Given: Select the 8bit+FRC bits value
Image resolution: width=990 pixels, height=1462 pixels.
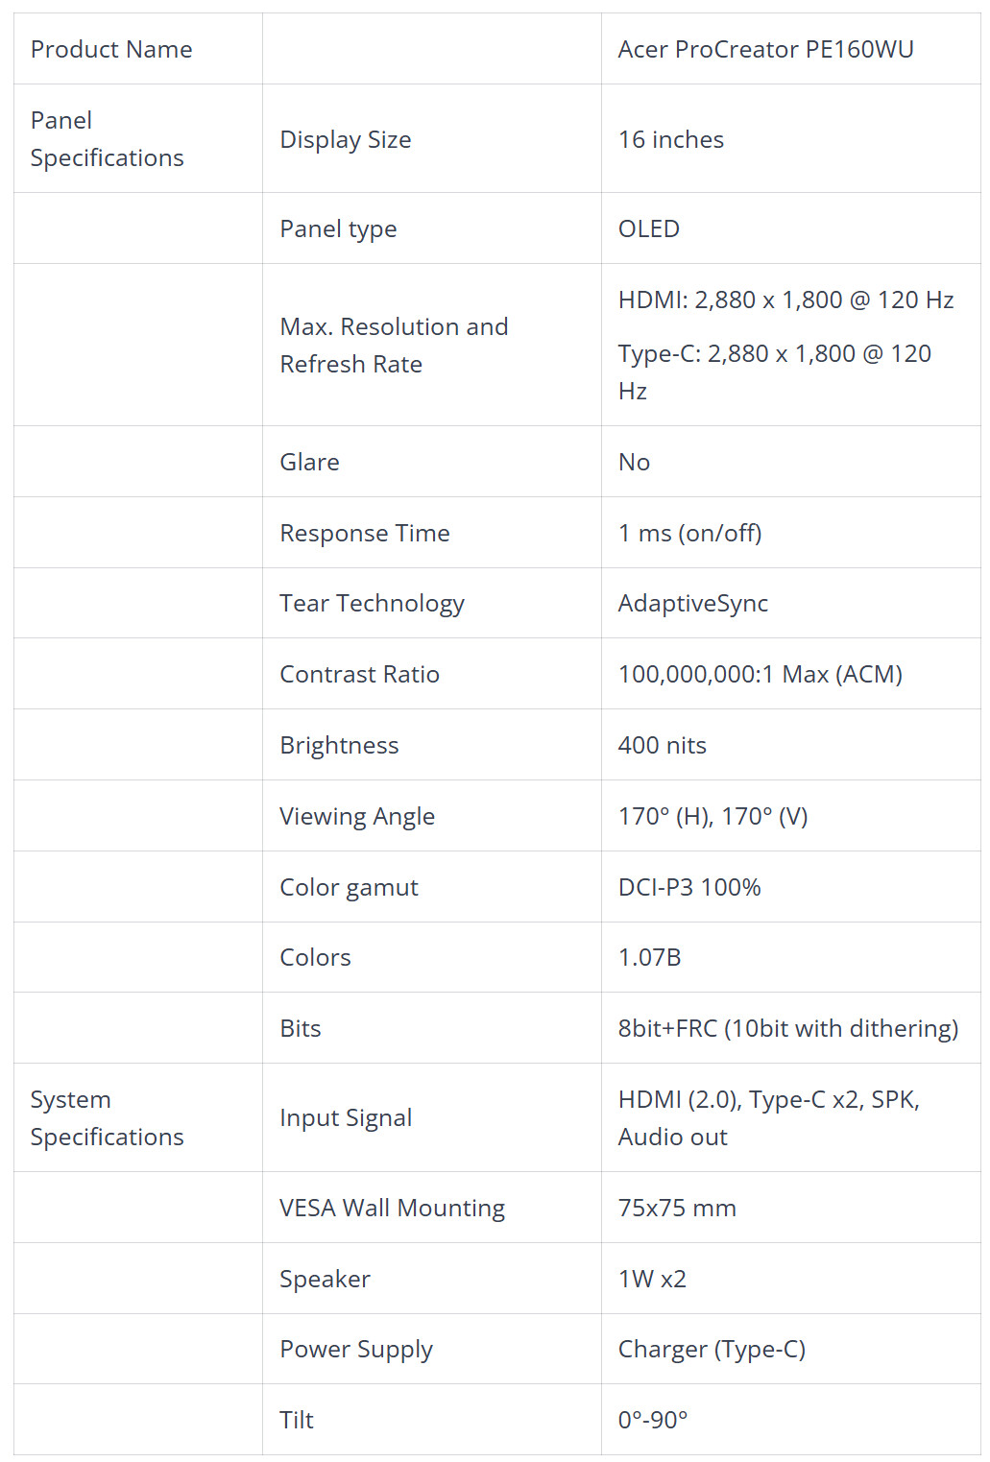Looking at the screenshot, I should click(788, 1028).
